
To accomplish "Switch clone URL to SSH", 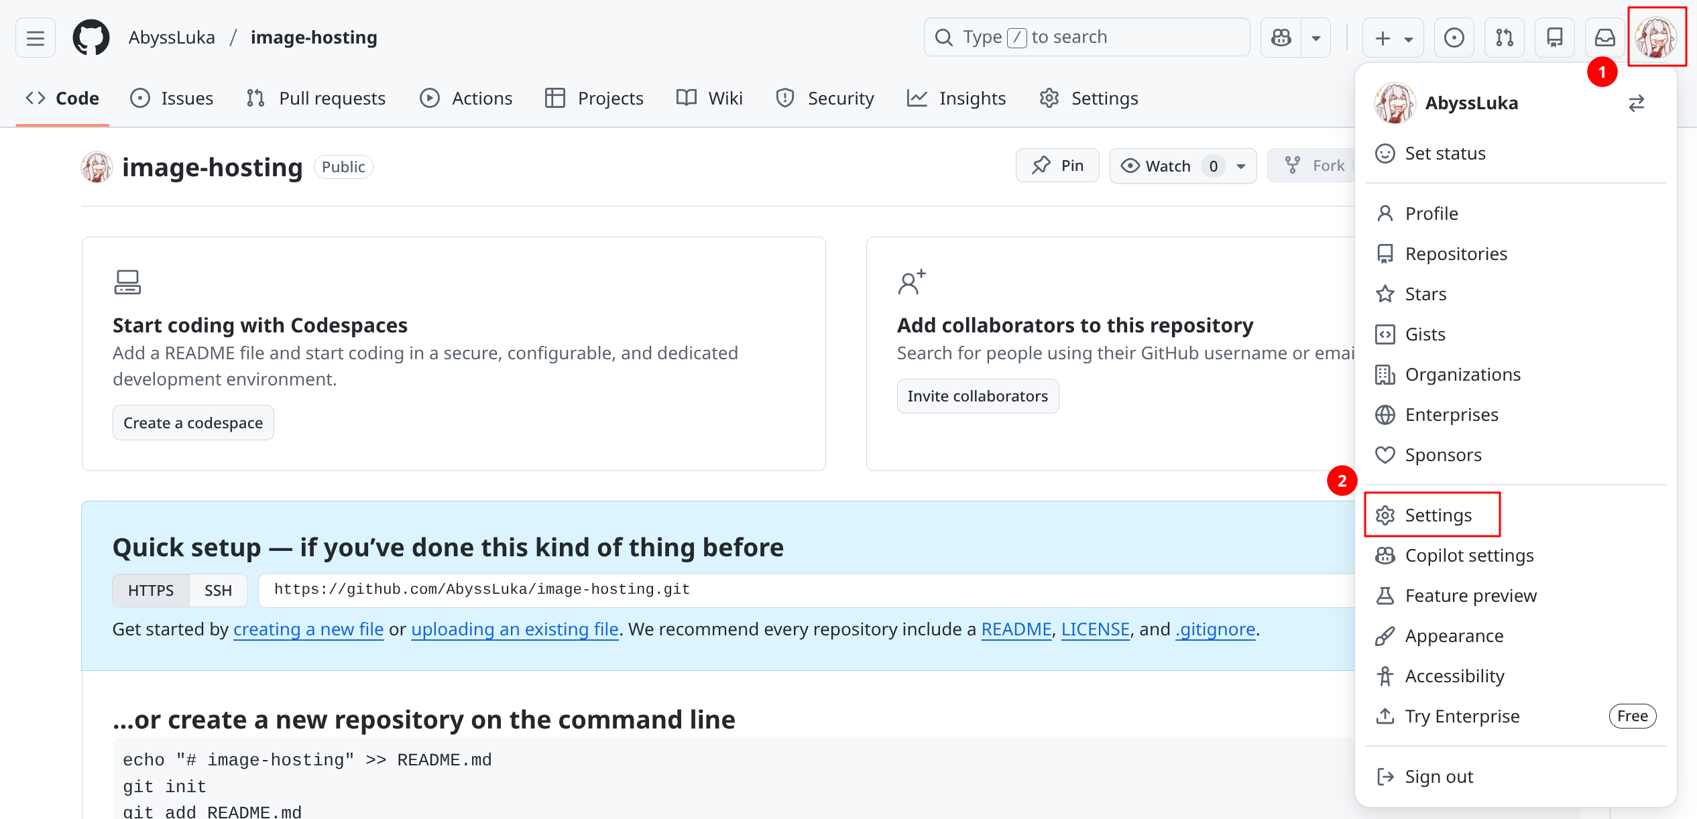I will (x=218, y=590).
